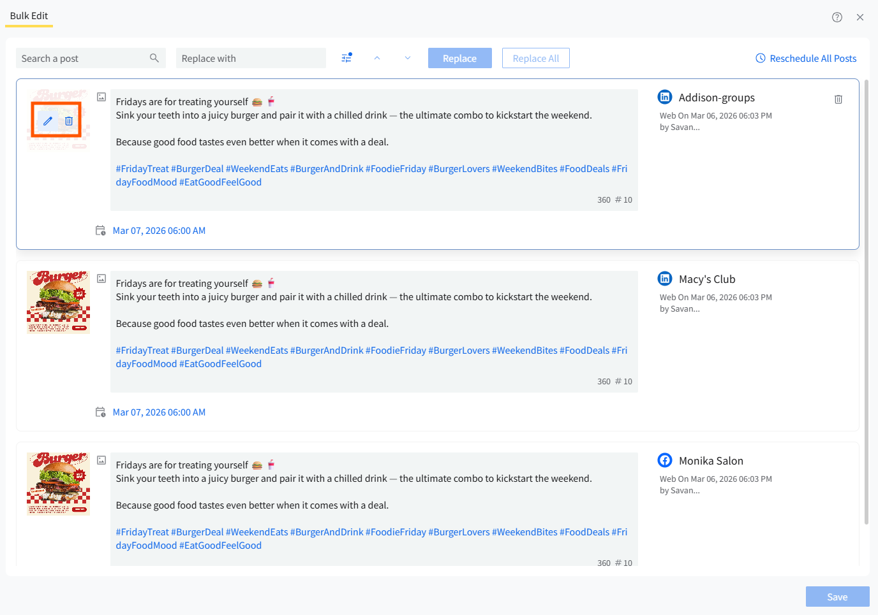Click the Monika Salon burger thumbnail

[59, 484]
